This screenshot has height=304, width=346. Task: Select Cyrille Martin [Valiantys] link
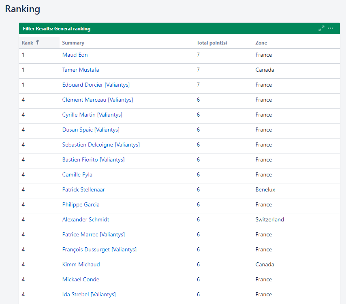[x=92, y=115]
